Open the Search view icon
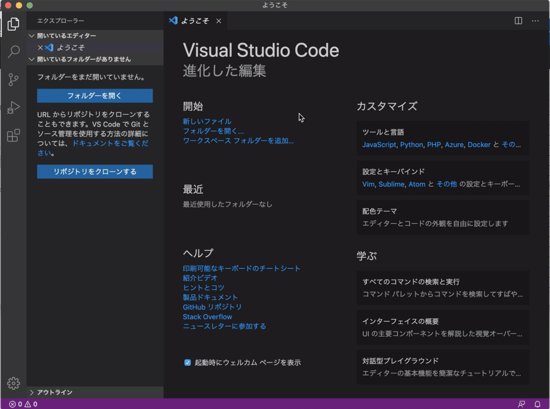This screenshot has width=550, height=409. 13,52
